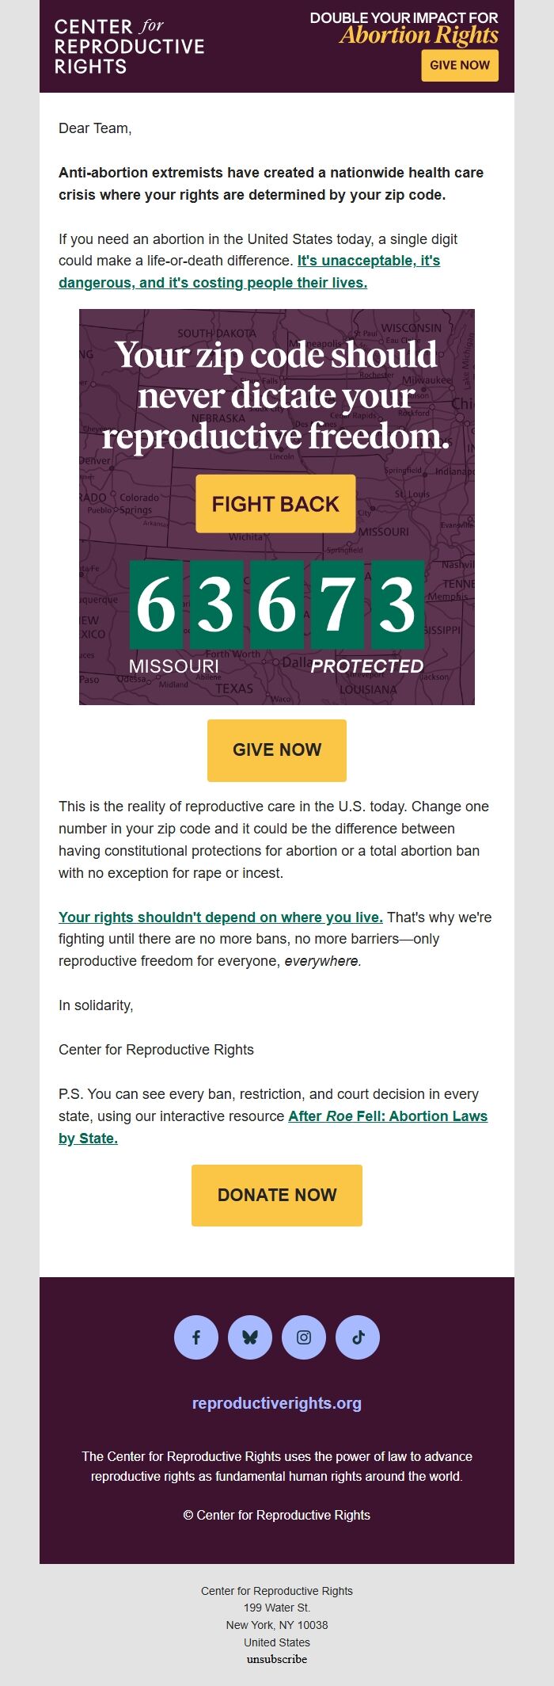Viewport: 554px width, 1686px height.
Task: Click the Bluesky butterfly icon
Action: point(249,1337)
